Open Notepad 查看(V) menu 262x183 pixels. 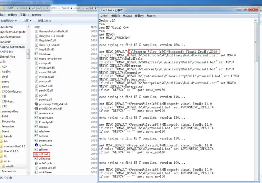point(139,16)
